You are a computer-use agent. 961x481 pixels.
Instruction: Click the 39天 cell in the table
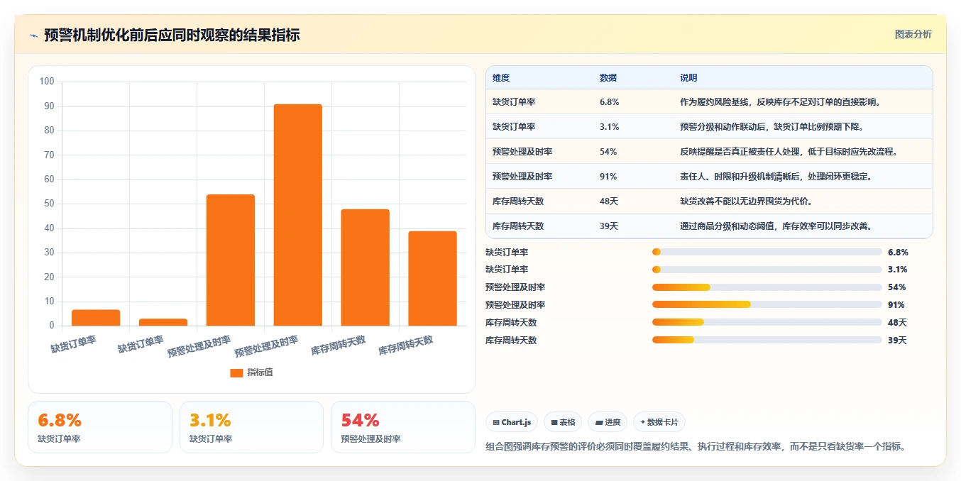pyautogui.click(x=609, y=226)
